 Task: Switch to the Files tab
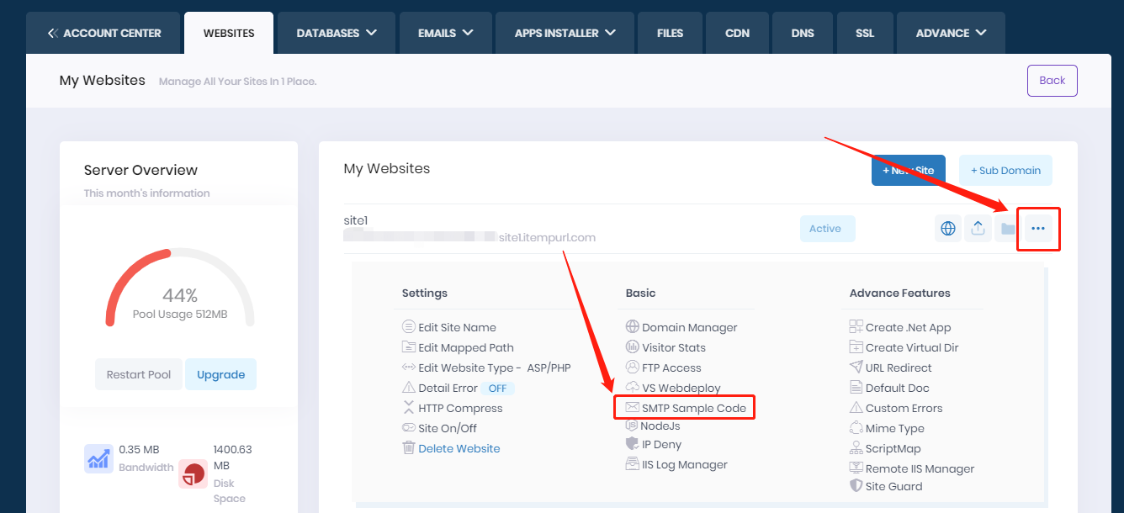[670, 33]
